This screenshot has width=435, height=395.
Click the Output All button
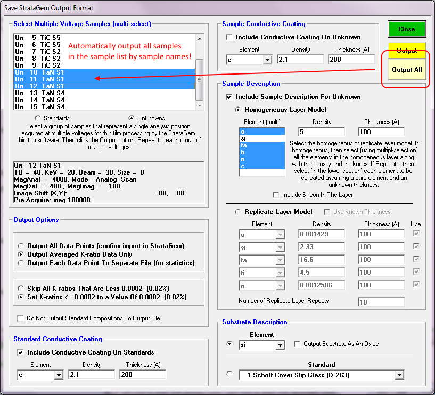pos(406,70)
